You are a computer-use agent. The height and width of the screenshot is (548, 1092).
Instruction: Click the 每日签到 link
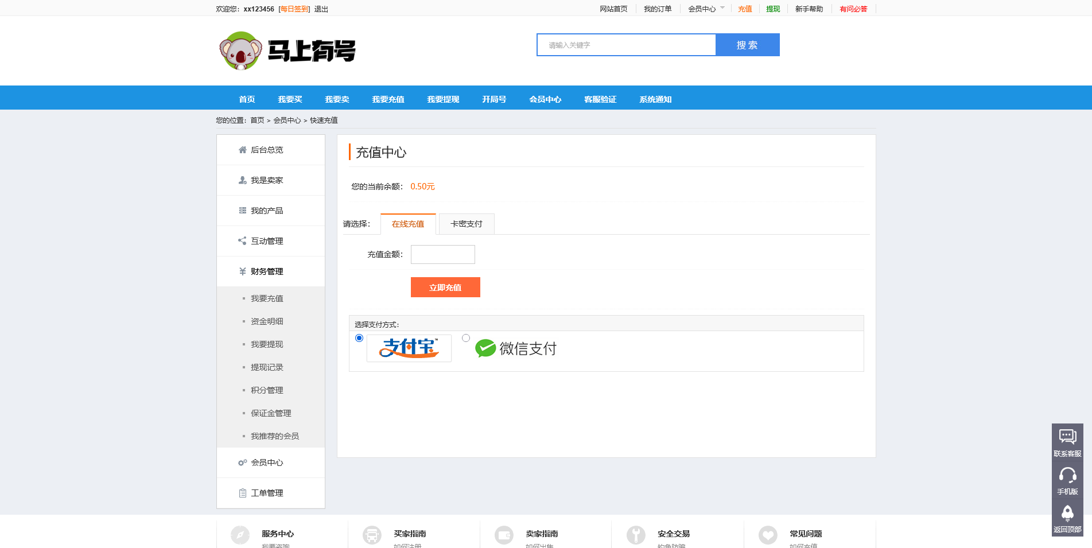294,9
